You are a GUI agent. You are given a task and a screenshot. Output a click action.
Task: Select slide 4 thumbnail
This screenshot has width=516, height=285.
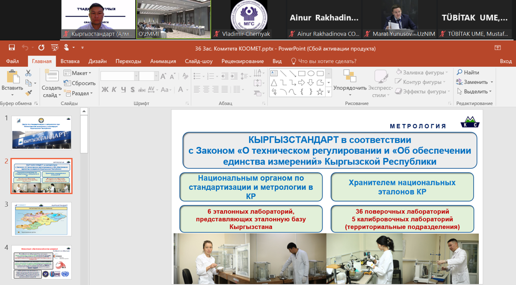point(41,262)
